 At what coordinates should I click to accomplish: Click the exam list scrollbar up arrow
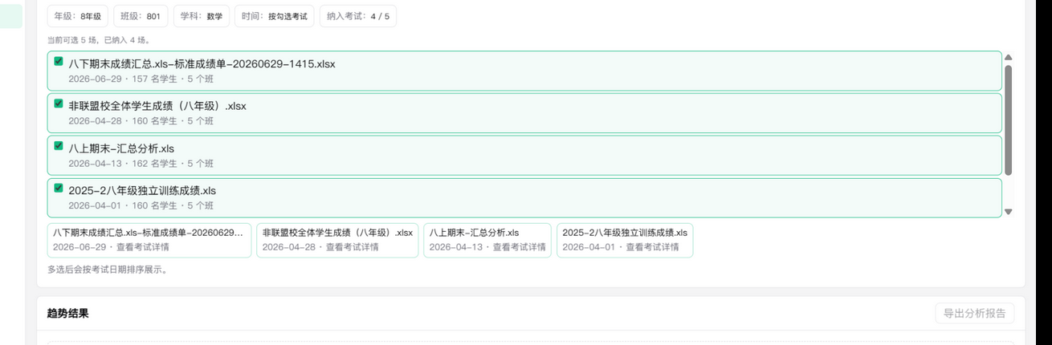1009,57
